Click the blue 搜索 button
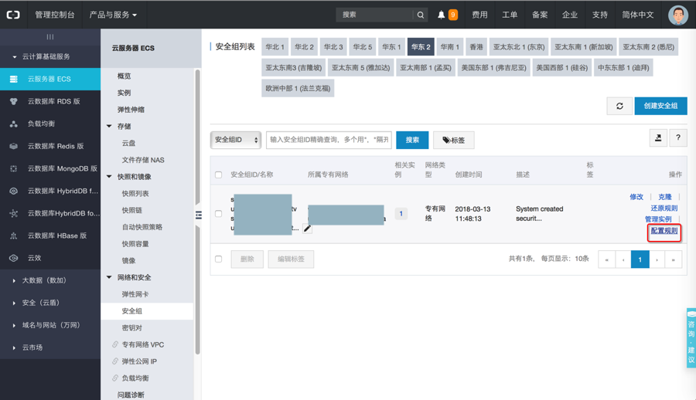 [412, 140]
